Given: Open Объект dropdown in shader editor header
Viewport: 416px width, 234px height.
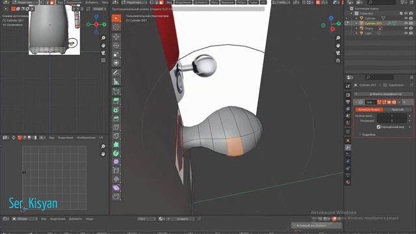Looking at the screenshot, I should point(25,219).
